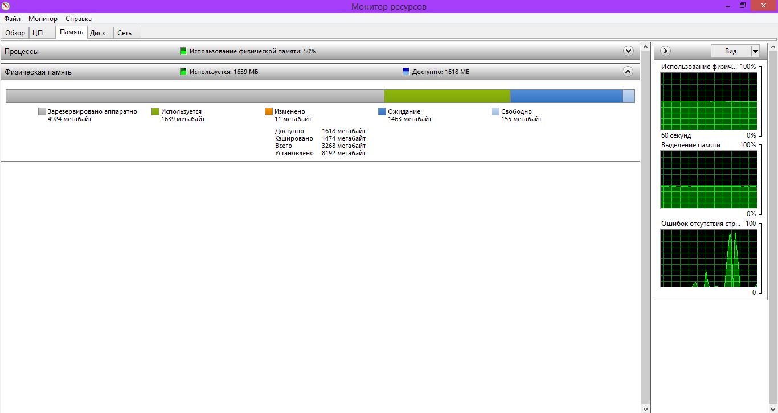Click the Ошибок отсутствия страниц graph
778x413 pixels.
pyautogui.click(x=709, y=258)
